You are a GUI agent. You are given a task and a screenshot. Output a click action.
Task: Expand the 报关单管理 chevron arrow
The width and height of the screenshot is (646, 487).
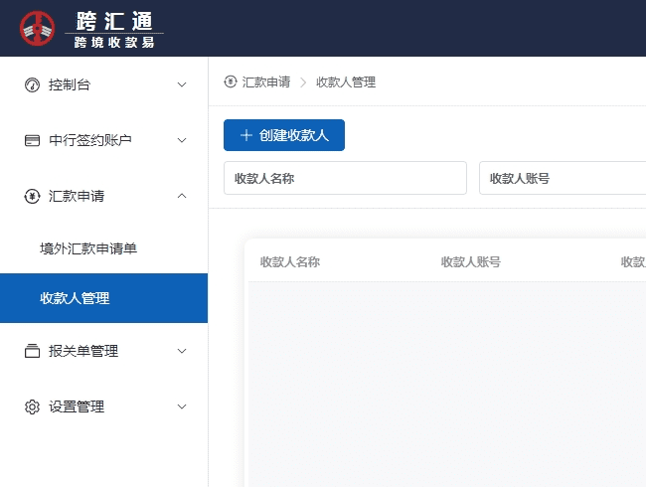click(x=182, y=351)
